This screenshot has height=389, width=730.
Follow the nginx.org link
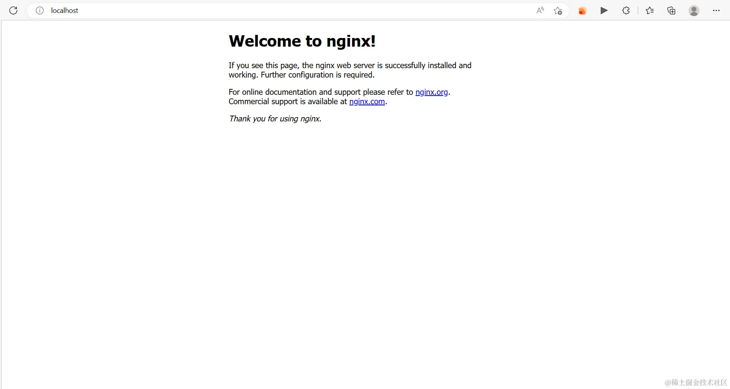coord(432,92)
